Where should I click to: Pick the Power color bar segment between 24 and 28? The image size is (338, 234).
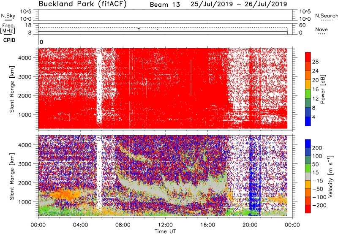coord(308,66)
